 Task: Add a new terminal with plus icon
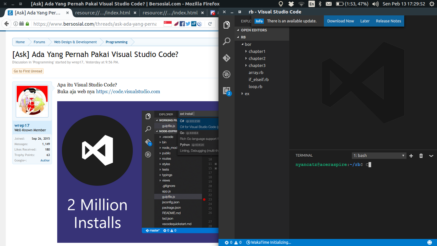pos(411,156)
